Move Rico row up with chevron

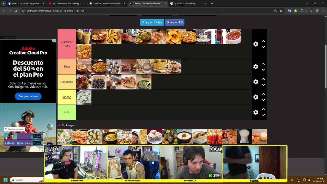point(263,64)
